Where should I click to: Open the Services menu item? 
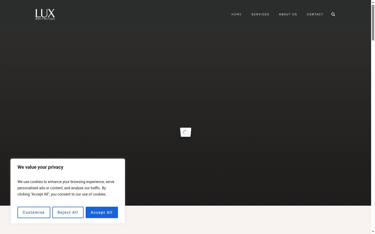pos(260,14)
